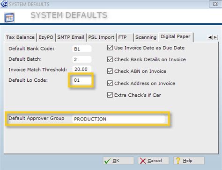
Task: Click the Default Lo Code field
Action: tap(82, 80)
